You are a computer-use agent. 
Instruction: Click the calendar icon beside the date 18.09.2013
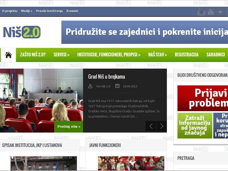[117, 86]
